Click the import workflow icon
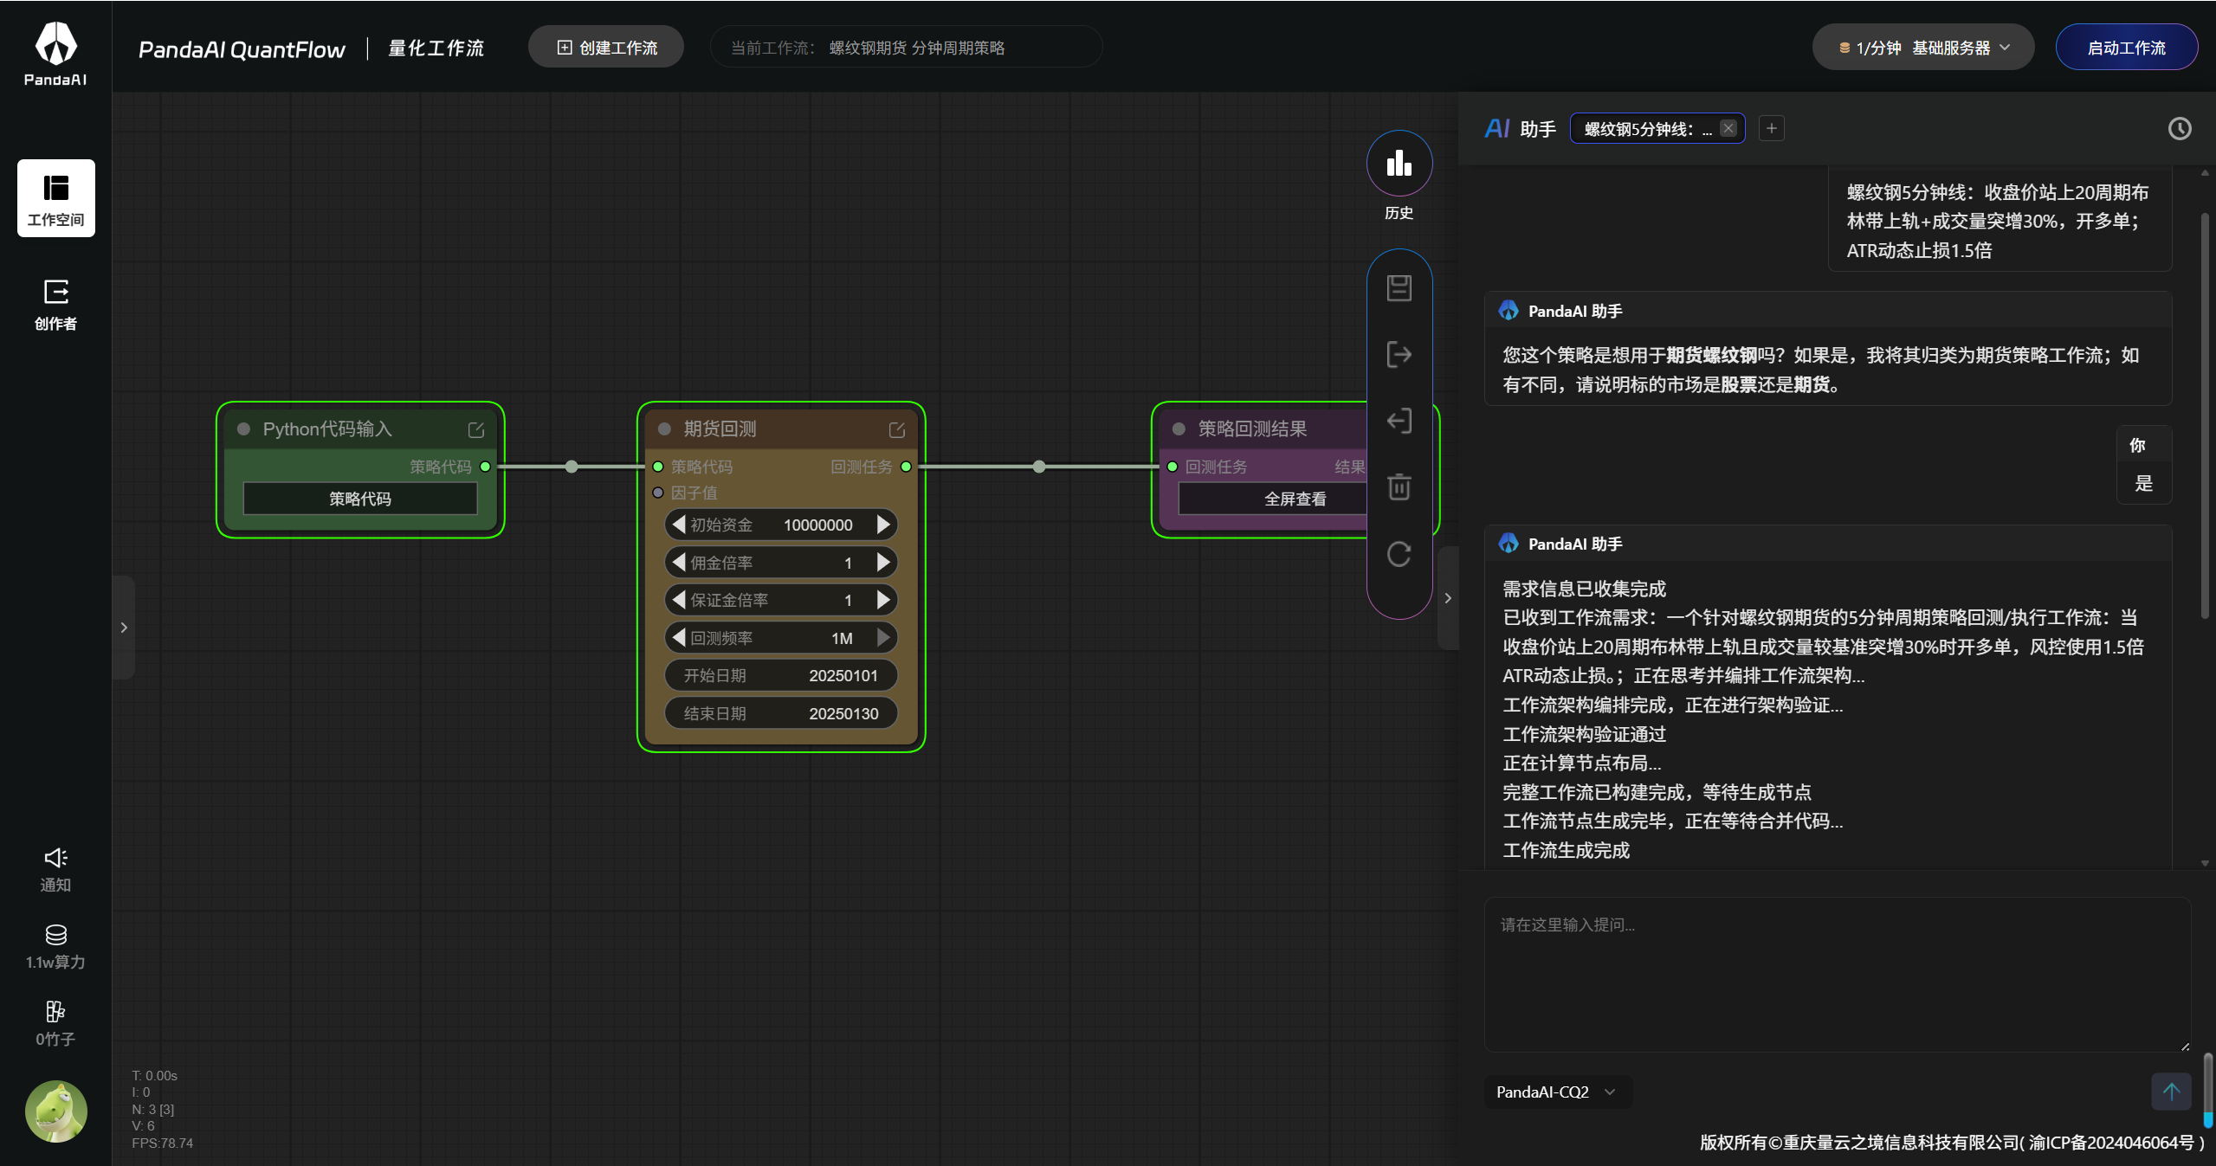 pyautogui.click(x=1399, y=421)
